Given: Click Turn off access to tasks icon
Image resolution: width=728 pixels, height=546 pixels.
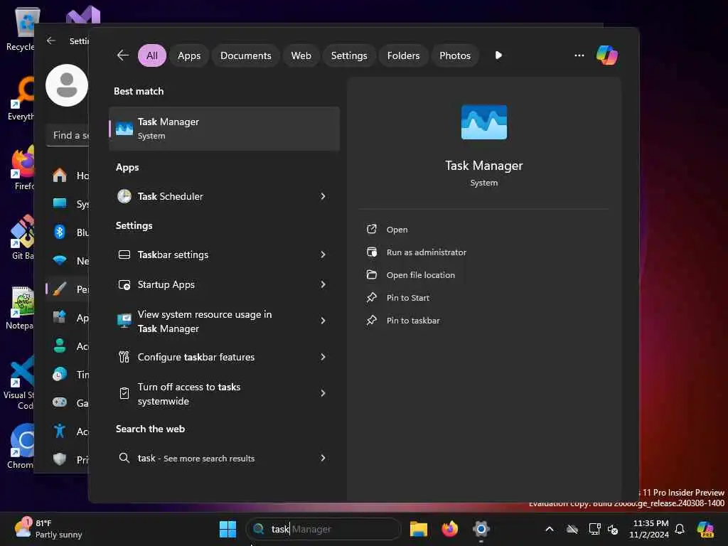Looking at the screenshot, I should point(124,393).
